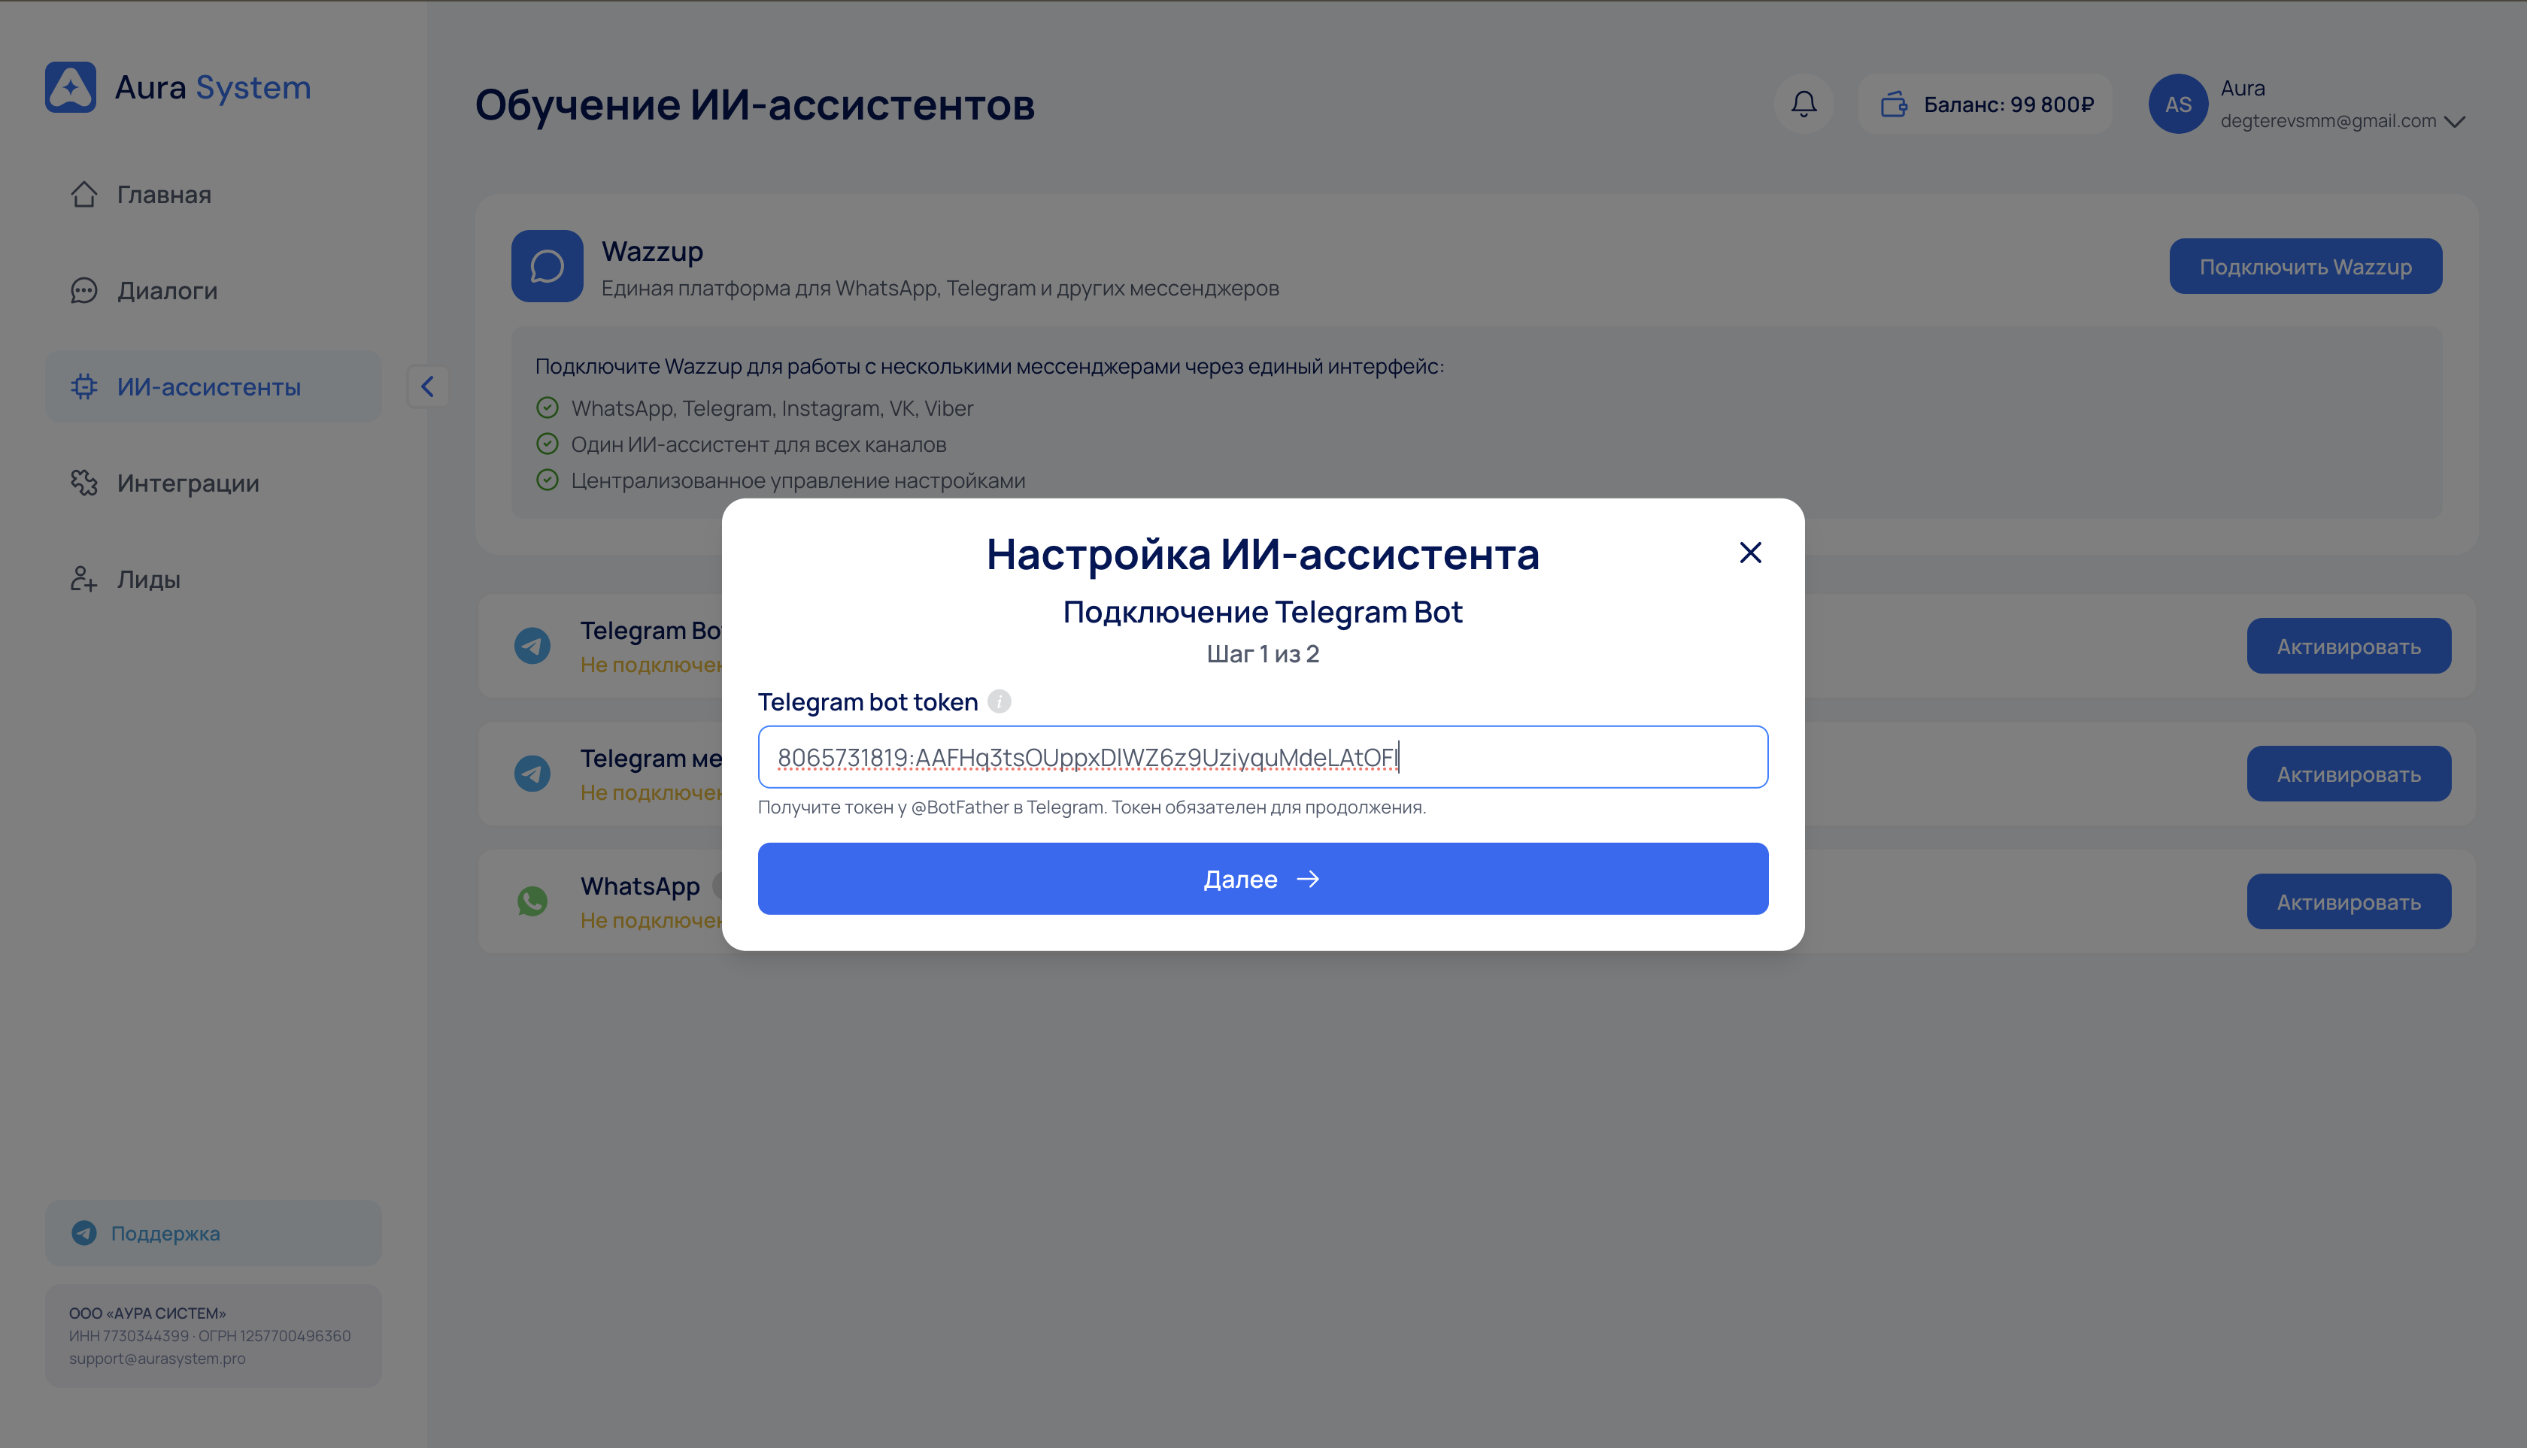The image size is (2527, 1448).
Task: Click the WhatsApp row icon
Action: tap(532, 901)
